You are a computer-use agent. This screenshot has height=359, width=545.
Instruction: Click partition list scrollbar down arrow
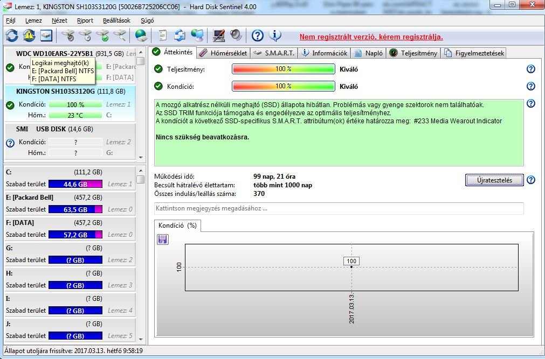(141, 339)
